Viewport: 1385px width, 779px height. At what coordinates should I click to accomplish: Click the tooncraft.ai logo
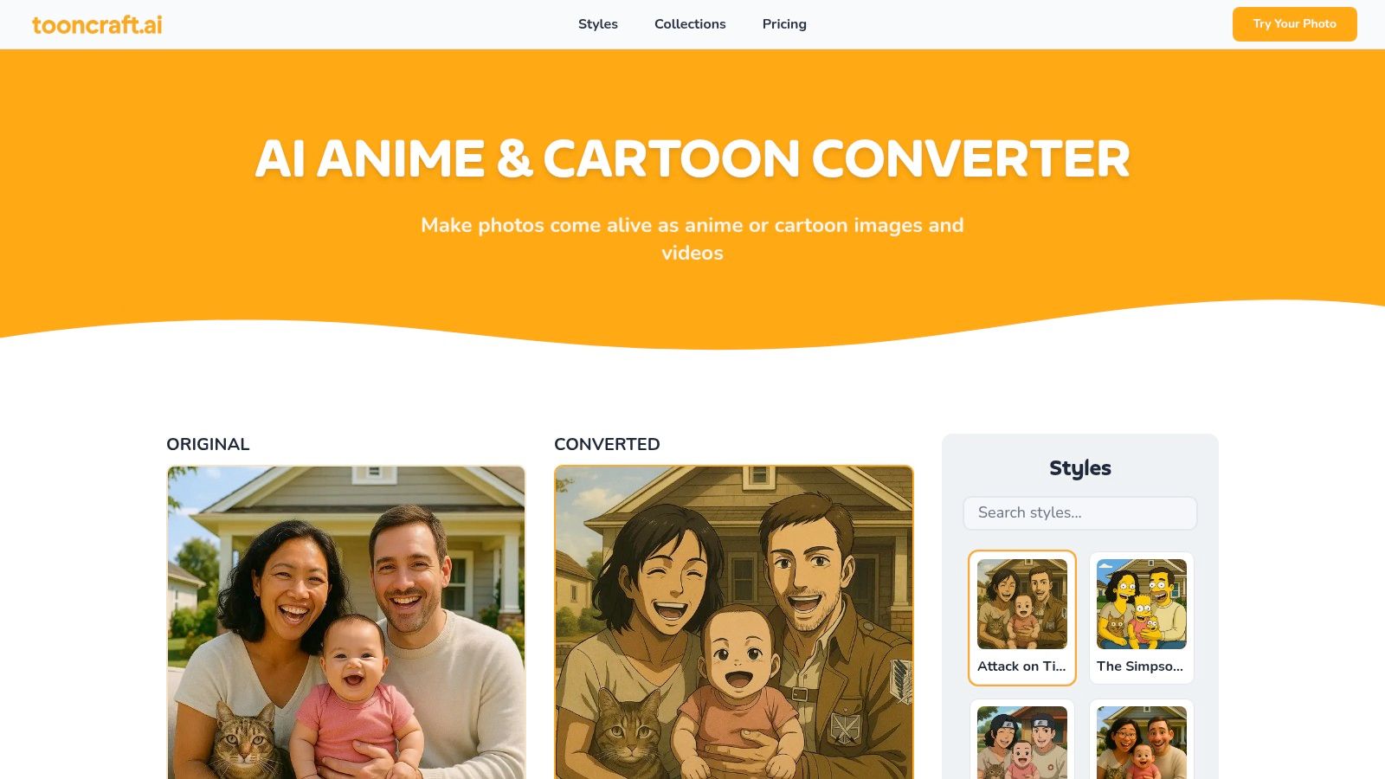click(97, 24)
